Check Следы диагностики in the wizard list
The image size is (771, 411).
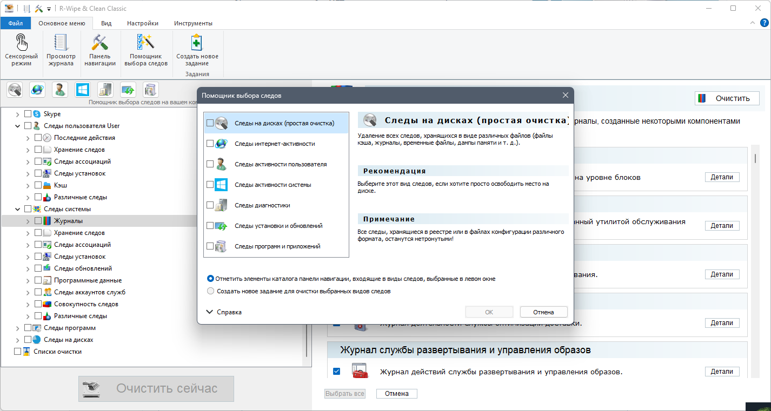210,205
